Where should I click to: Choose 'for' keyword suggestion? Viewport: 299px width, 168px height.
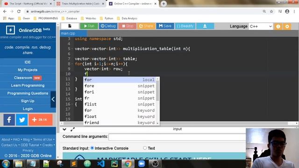point(120,110)
